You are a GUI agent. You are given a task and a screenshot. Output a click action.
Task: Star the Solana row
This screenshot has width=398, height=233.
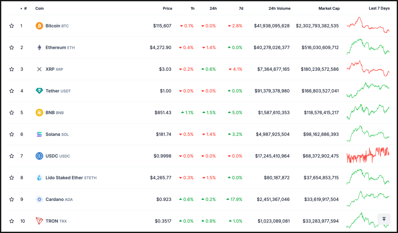click(x=12, y=134)
